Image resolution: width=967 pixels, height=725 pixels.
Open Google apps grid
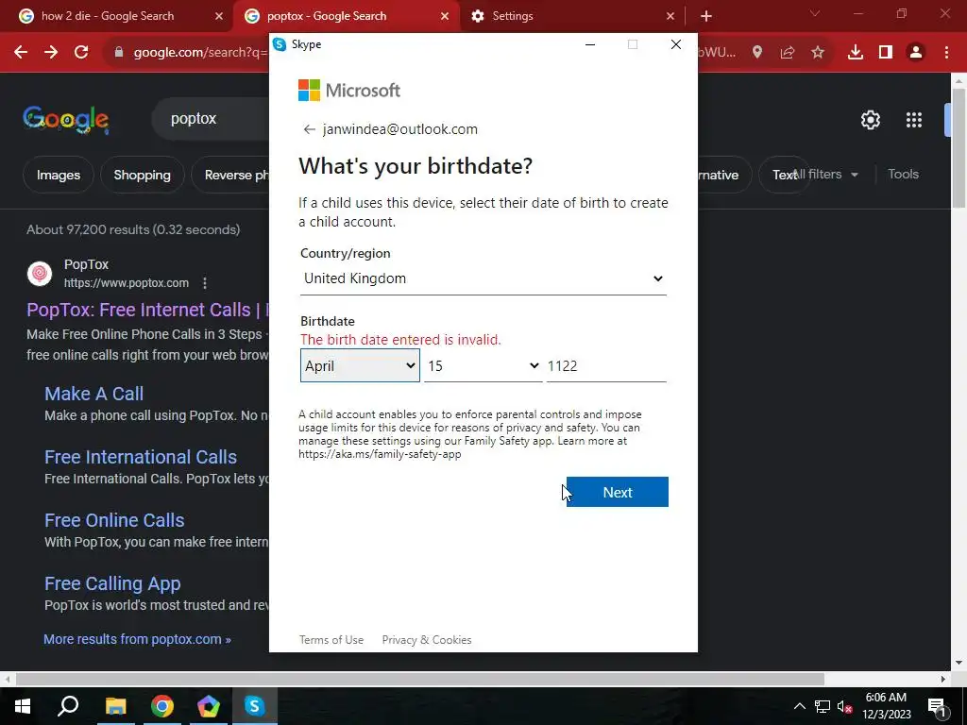coord(914,120)
